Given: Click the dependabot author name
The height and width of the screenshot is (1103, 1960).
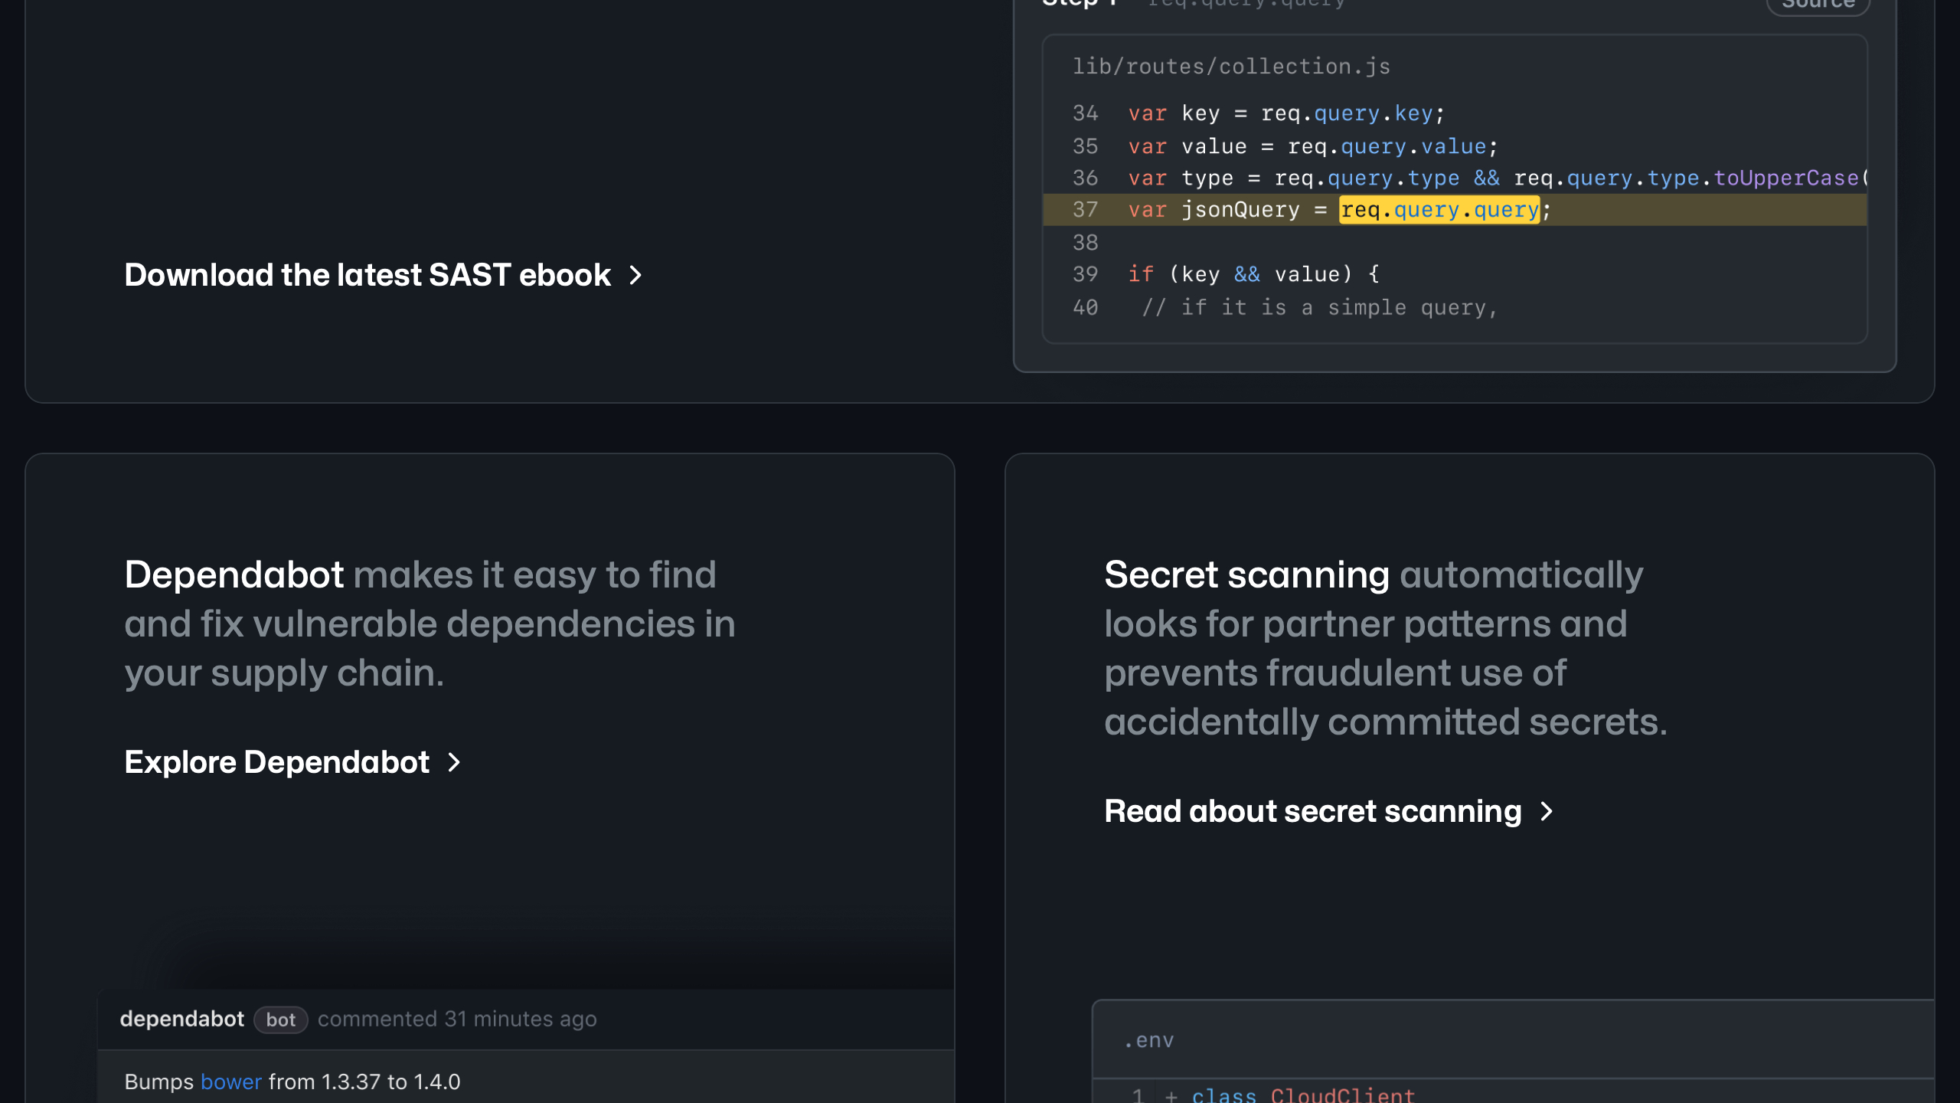Looking at the screenshot, I should tap(182, 1019).
